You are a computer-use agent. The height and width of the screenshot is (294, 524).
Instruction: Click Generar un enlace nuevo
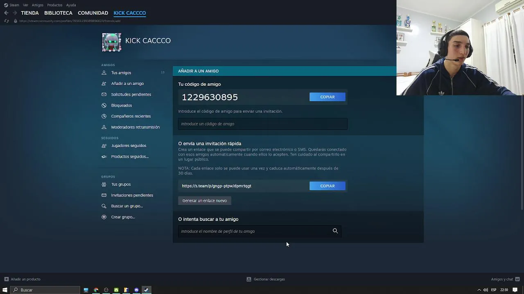(x=205, y=200)
